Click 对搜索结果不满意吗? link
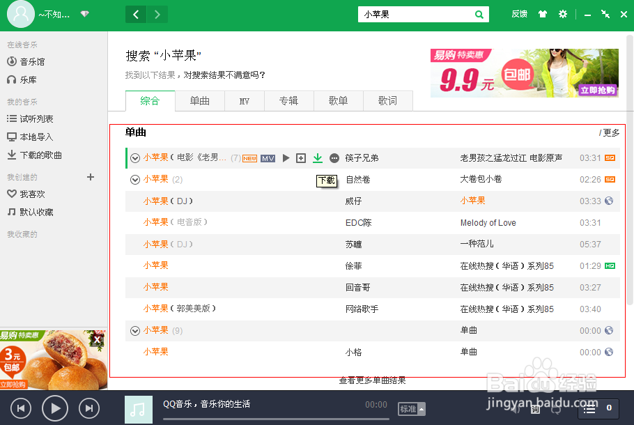The image size is (634, 425). pyautogui.click(x=224, y=75)
